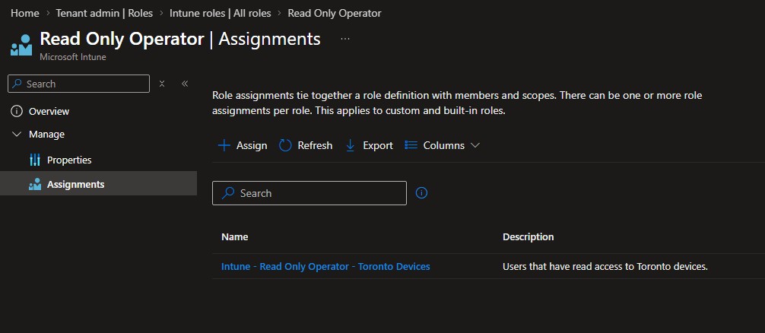
Task: Refresh the assignments list
Action: point(306,145)
